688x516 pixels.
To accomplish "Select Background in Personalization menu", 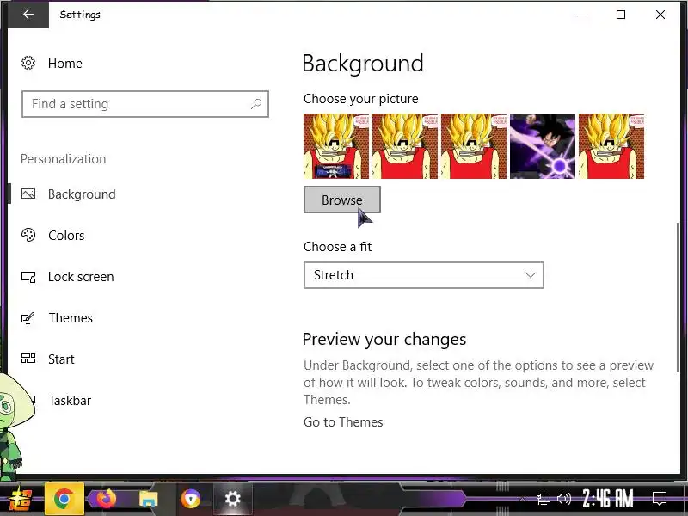I will [82, 194].
